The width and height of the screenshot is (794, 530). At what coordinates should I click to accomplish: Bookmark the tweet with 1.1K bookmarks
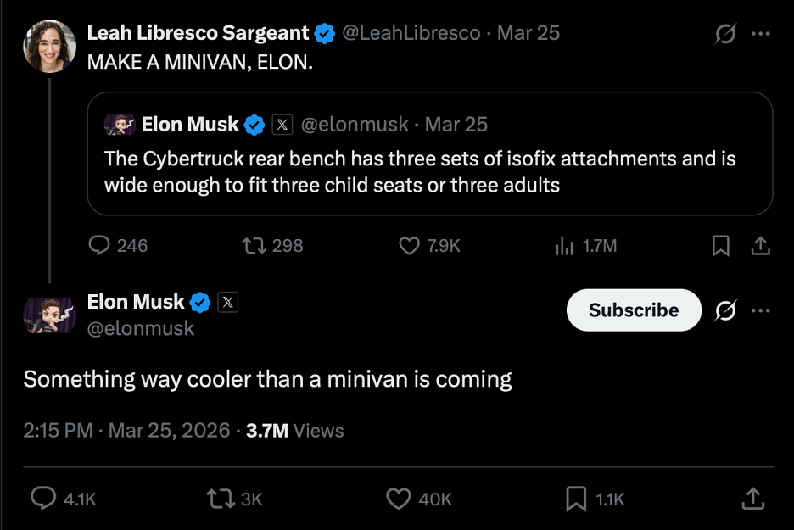pyautogui.click(x=576, y=499)
